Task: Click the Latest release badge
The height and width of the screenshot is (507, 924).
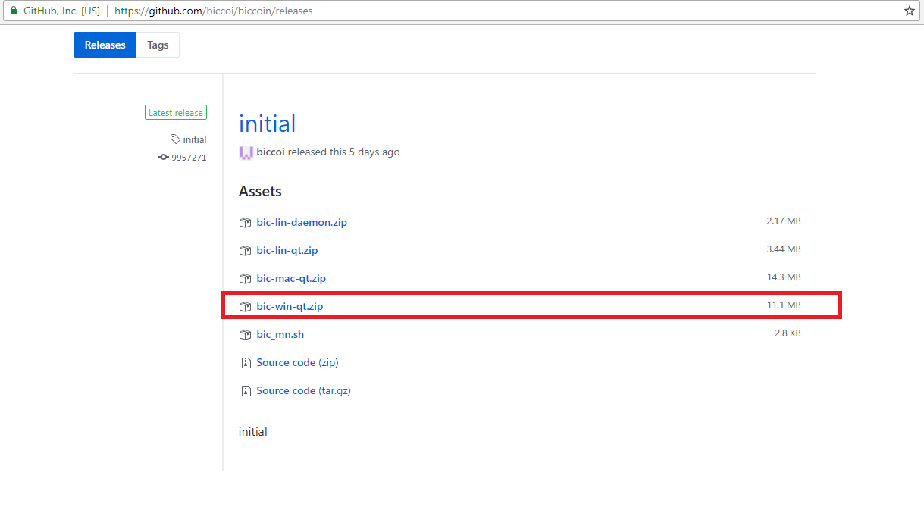Action: (x=176, y=113)
